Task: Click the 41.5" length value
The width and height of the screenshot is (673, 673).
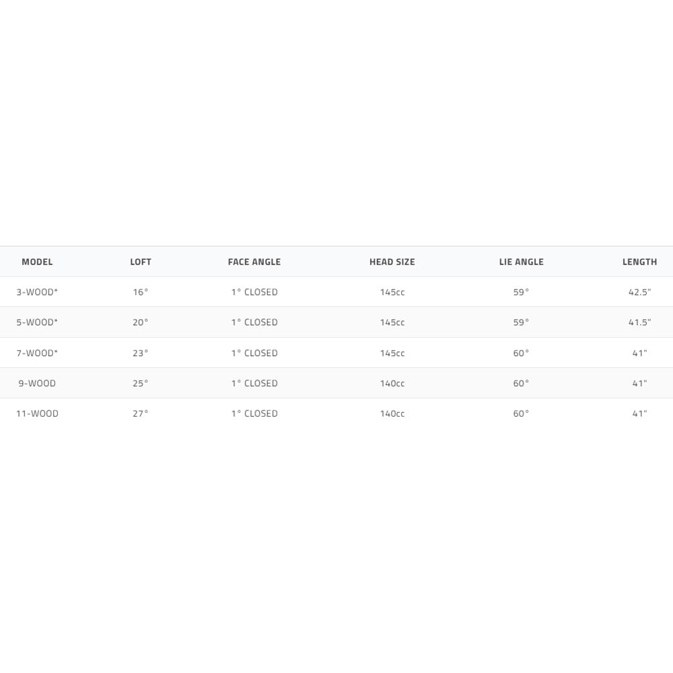Action: click(639, 322)
